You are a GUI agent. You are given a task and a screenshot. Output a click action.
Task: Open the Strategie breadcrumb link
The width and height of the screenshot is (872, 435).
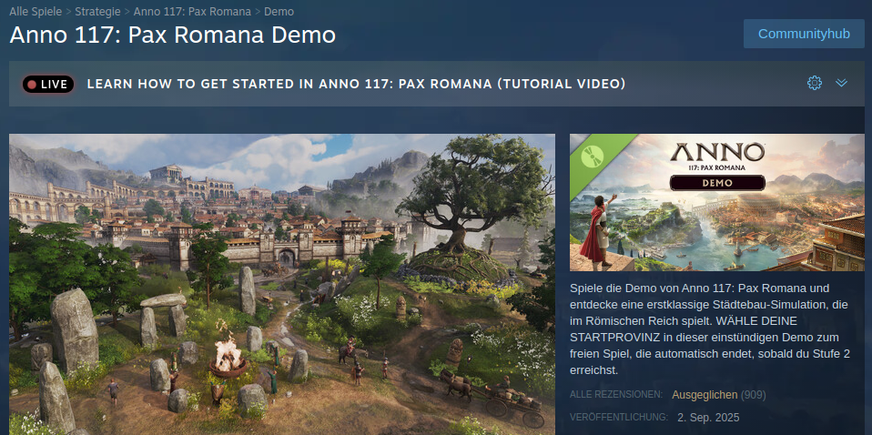click(98, 11)
